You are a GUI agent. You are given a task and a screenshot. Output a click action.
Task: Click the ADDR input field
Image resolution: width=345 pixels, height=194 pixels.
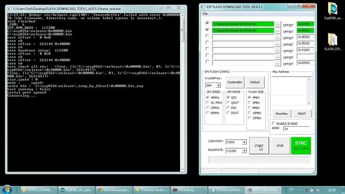[296, 129]
